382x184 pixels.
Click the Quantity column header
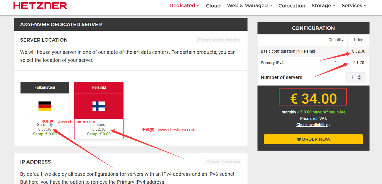[336, 40]
